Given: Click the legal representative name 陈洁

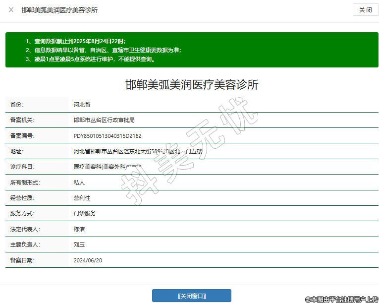Looking at the screenshot, I should [x=79, y=229].
